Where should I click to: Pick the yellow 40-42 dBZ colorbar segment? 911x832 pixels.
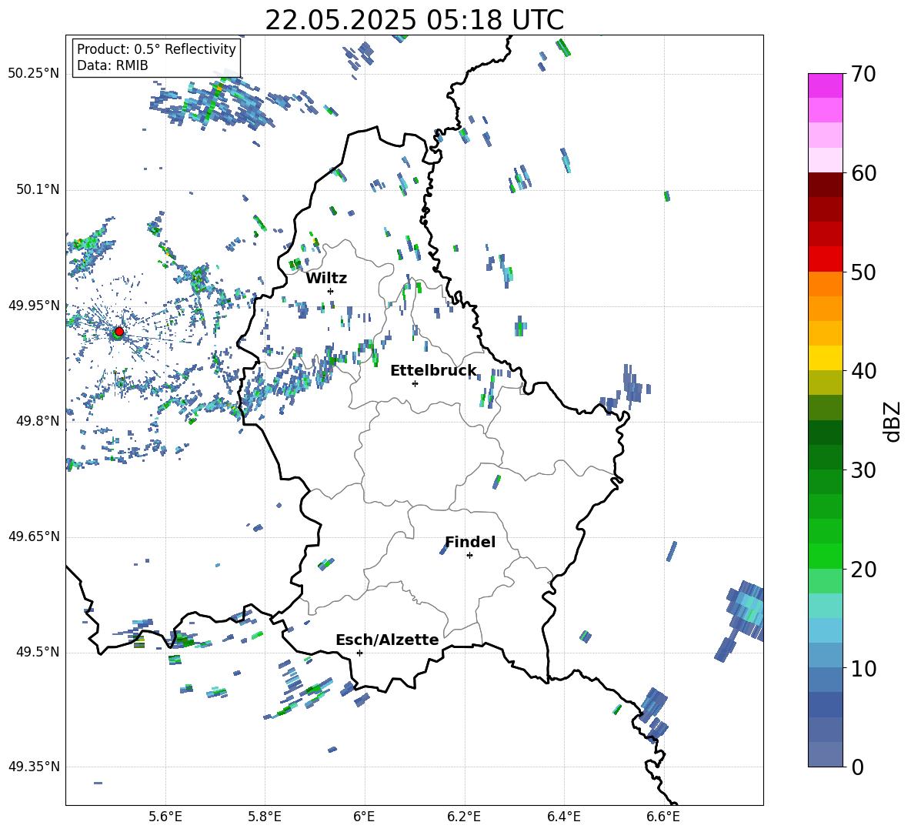tap(826, 358)
